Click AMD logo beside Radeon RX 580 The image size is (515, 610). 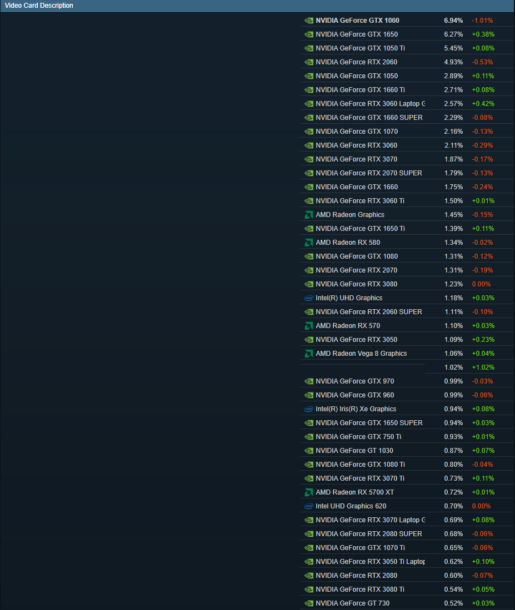309,243
